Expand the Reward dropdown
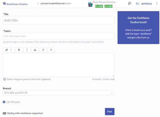The width and height of the screenshot is (160, 117). pos(58,93)
